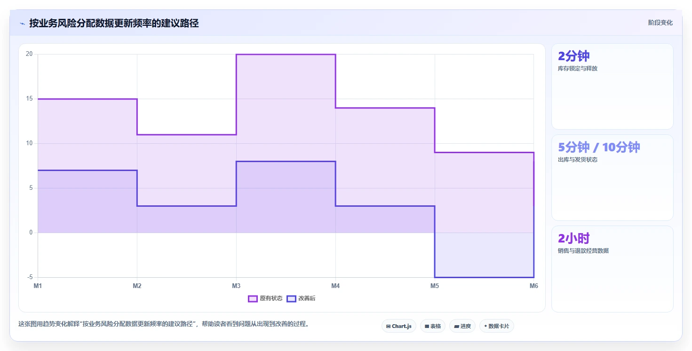This screenshot has height=351, width=692.
Task: Click the Chart.js tag chip
Action: coord(398,326)
